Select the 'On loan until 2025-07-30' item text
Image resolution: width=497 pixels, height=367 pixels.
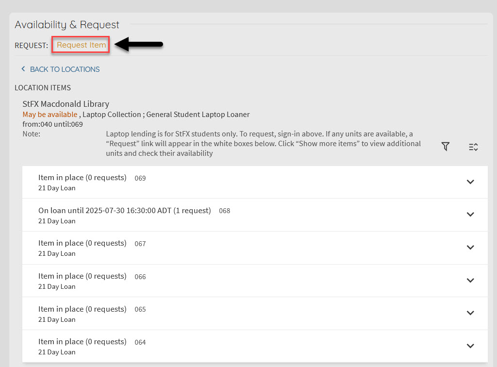coord(124,211)
